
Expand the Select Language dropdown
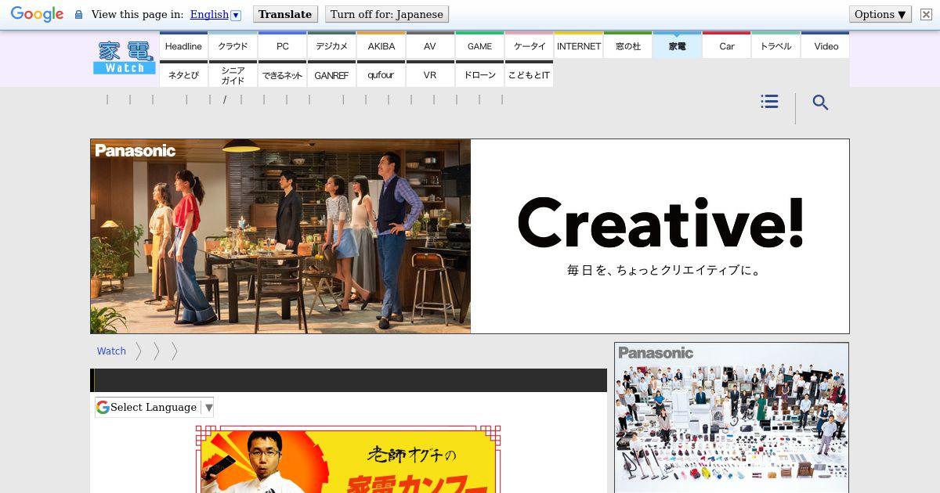point(154,407)
